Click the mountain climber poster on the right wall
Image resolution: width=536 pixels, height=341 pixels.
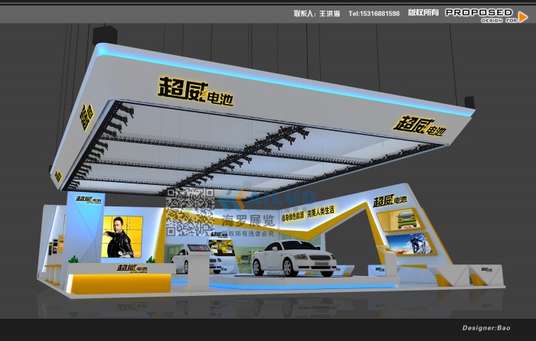click(x=410, y=245)
